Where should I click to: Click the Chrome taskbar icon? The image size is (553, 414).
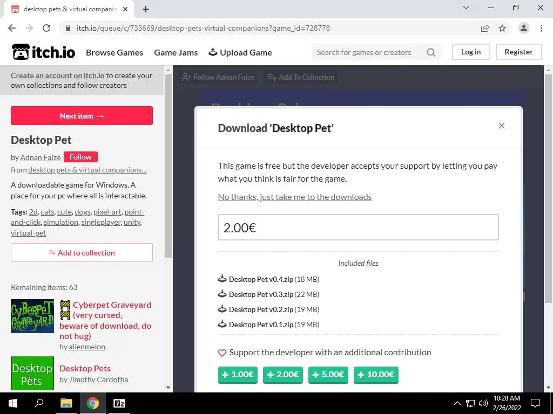tap(93, 403)
